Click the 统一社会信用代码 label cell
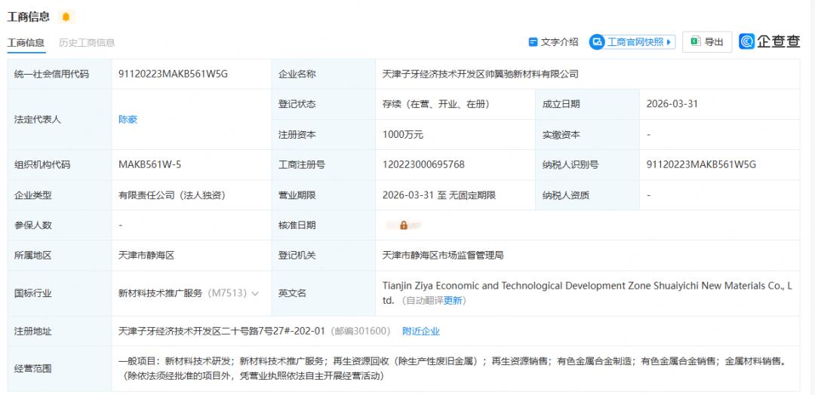 pyautogui.click(x=60, y=74)
